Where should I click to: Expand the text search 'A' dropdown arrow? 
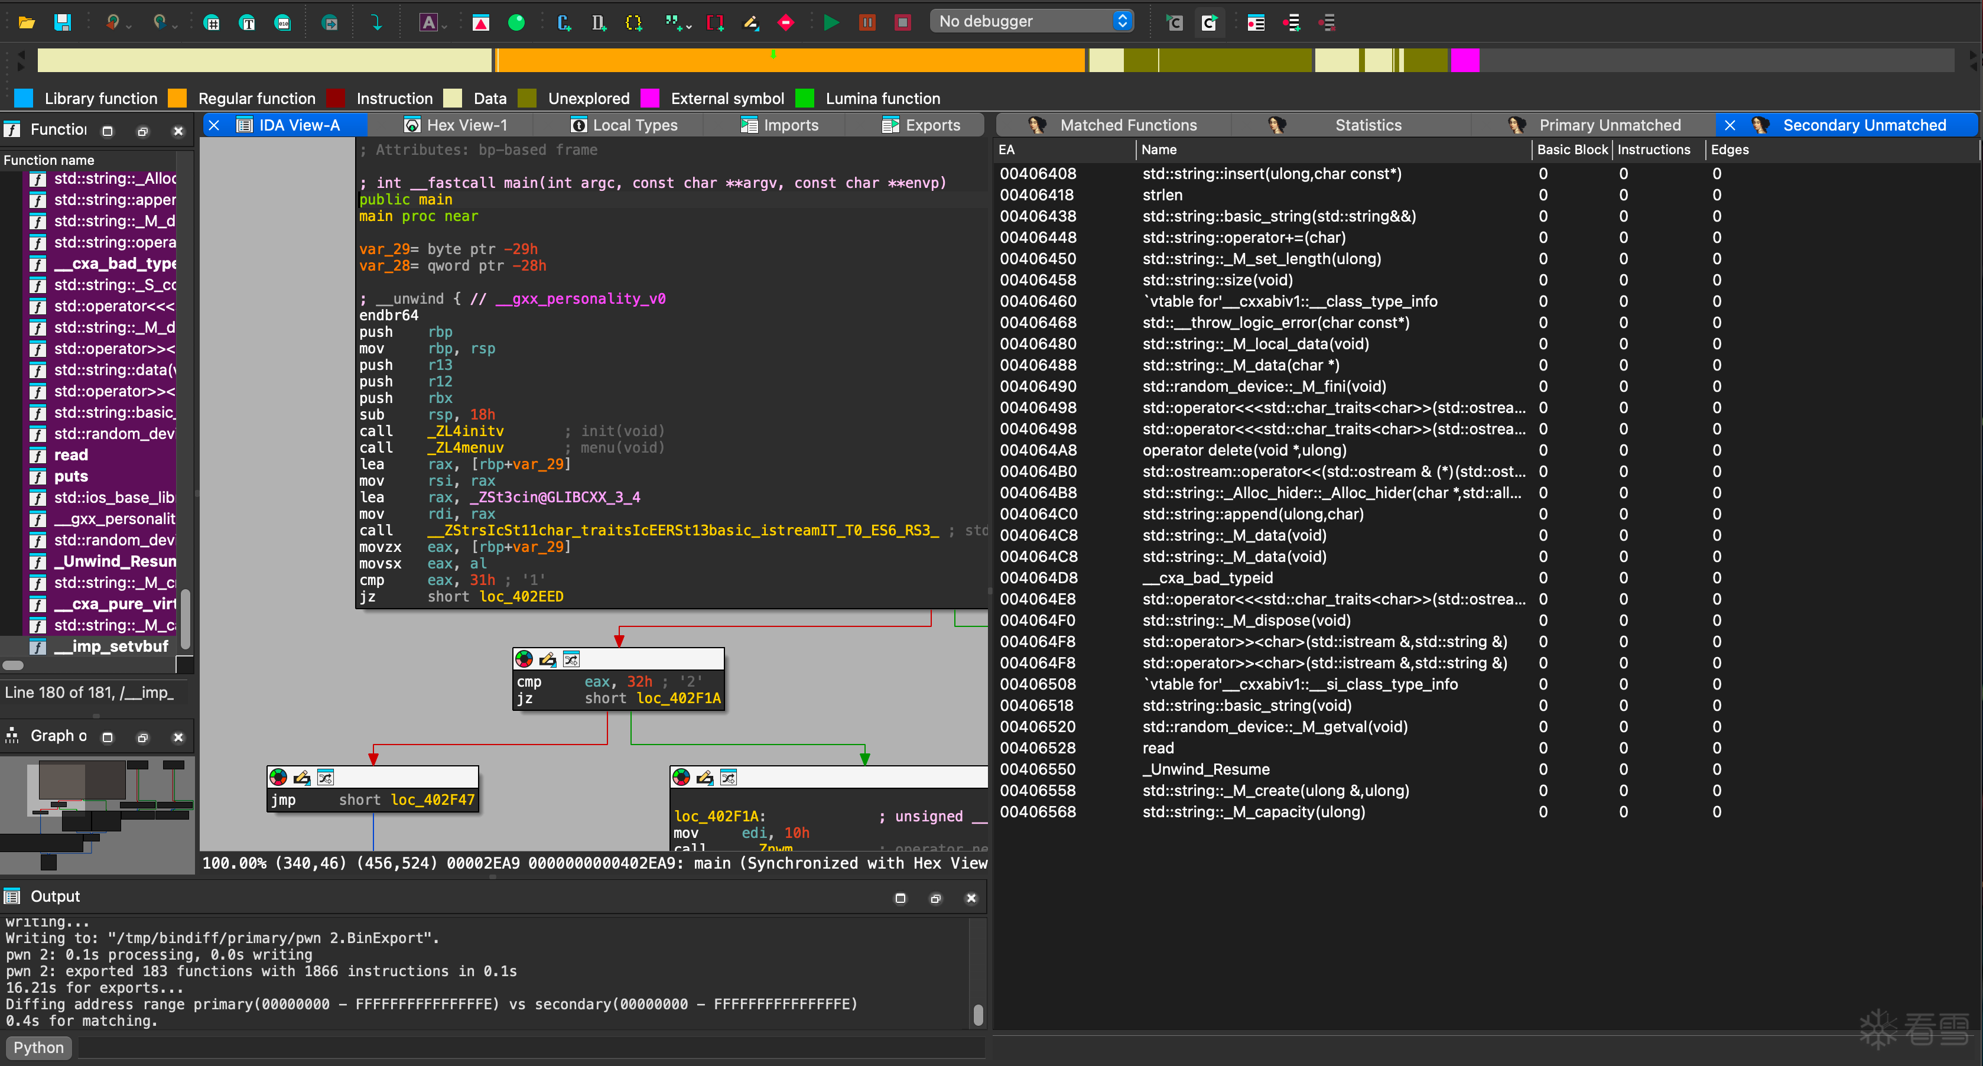[445, 27]
